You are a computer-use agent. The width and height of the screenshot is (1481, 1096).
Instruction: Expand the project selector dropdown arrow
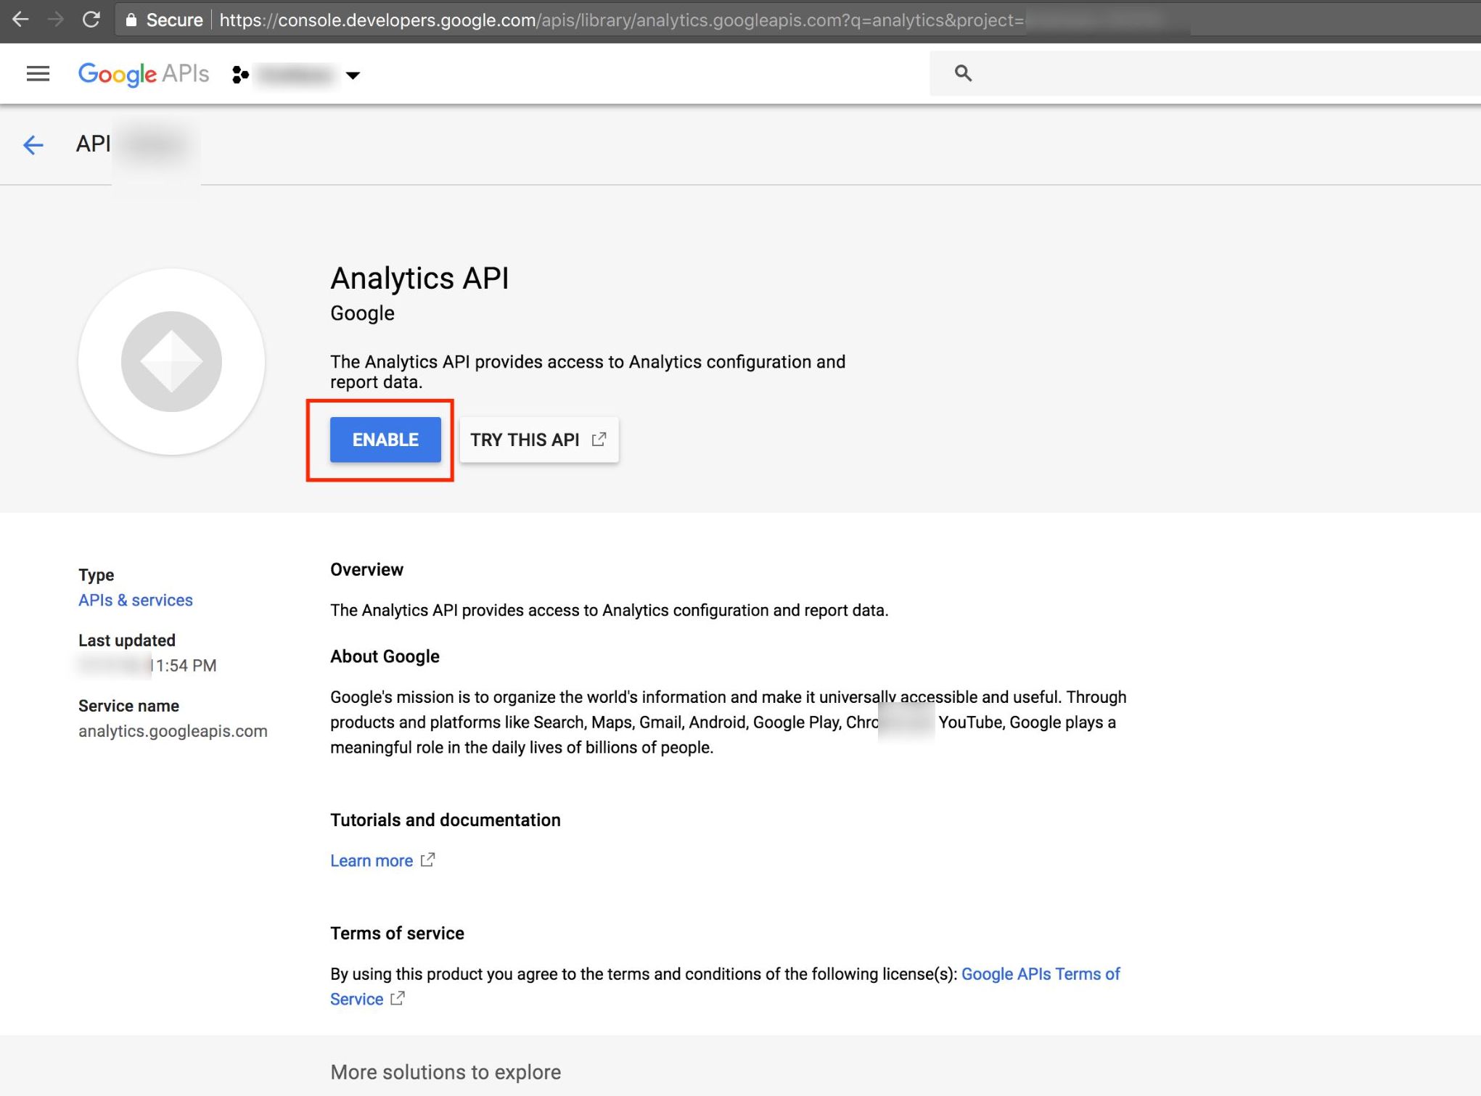353,75
